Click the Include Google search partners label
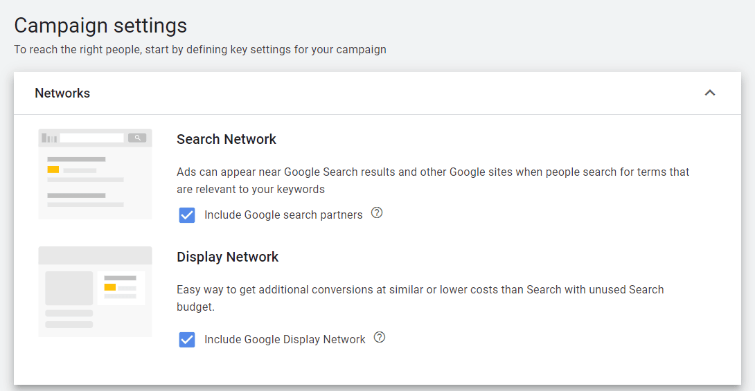This screenshot has width=755, height=391. click(x=283, y=215)
